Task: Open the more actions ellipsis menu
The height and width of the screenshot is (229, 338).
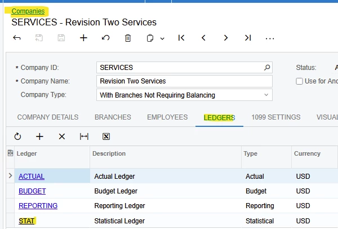Action: (270, 38)
